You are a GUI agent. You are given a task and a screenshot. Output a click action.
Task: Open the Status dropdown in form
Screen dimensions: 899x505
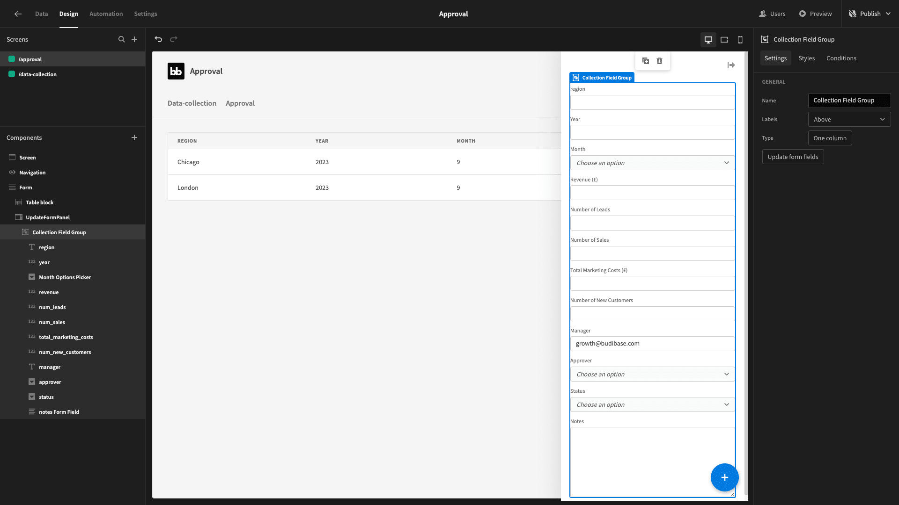(652, 404)
